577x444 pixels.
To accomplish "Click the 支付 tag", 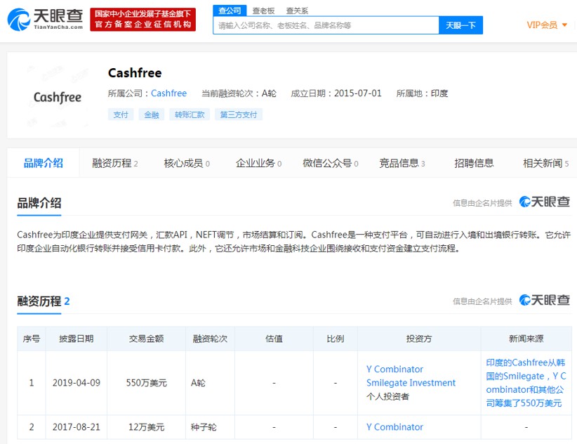I will (x=121, y=115).
